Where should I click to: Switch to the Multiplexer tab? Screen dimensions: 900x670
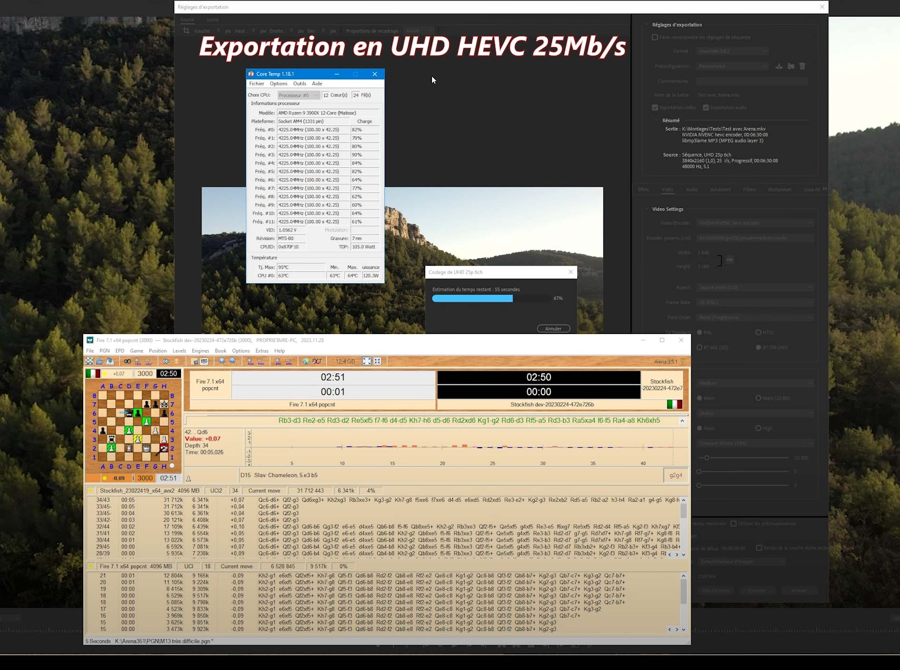point(780,190)
